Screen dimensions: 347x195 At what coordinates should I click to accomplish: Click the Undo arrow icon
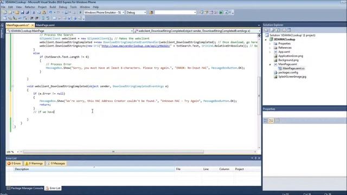pyautogui.click(x=50, y=12)
